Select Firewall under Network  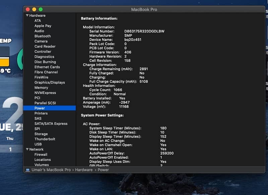[41, 155]
